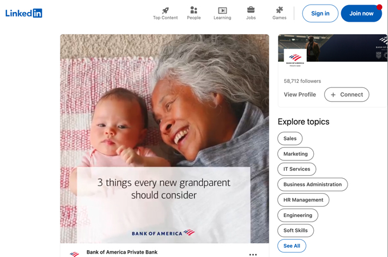This screenshot has height=257, width=388.
Task: Go to the Learning section
Action: pyautogui.click(x=222, y=13)
